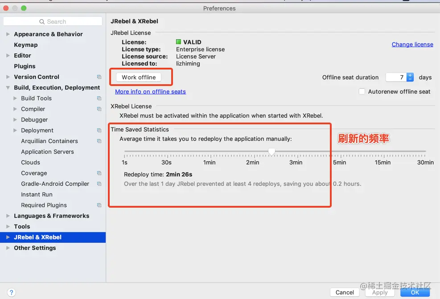Expand the JRebel & XRebel arrow
The image size is (440, 299).
(x=8, y=237)
